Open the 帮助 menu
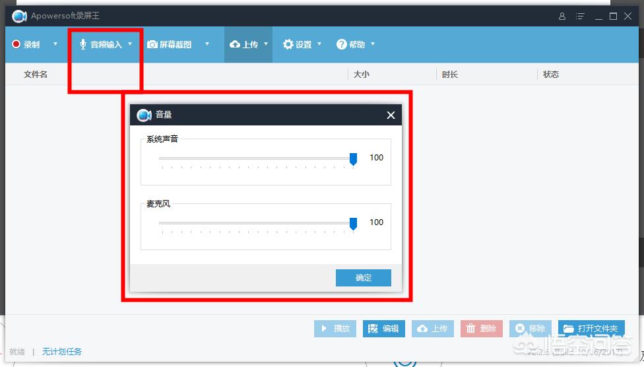Viewport: 644px width, 367px height. tap(356, 44)
